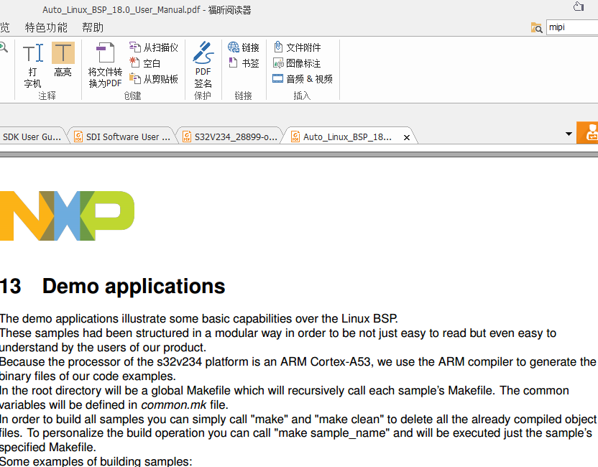Switch to SDI Software User tab
The height and width of the screenshot is (467, 598).
coord(122,137)
